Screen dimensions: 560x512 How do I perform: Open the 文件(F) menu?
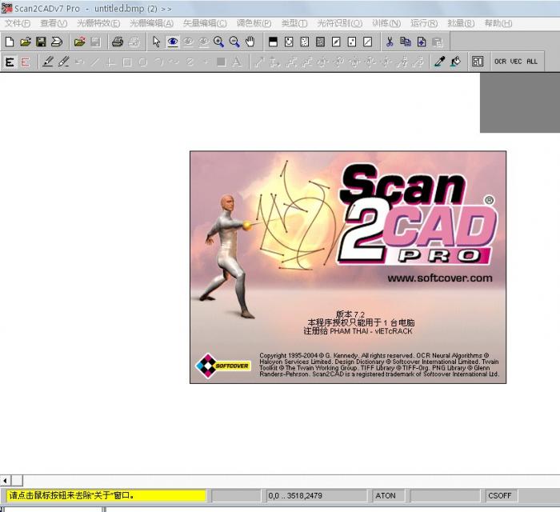[x=18, y=23]
